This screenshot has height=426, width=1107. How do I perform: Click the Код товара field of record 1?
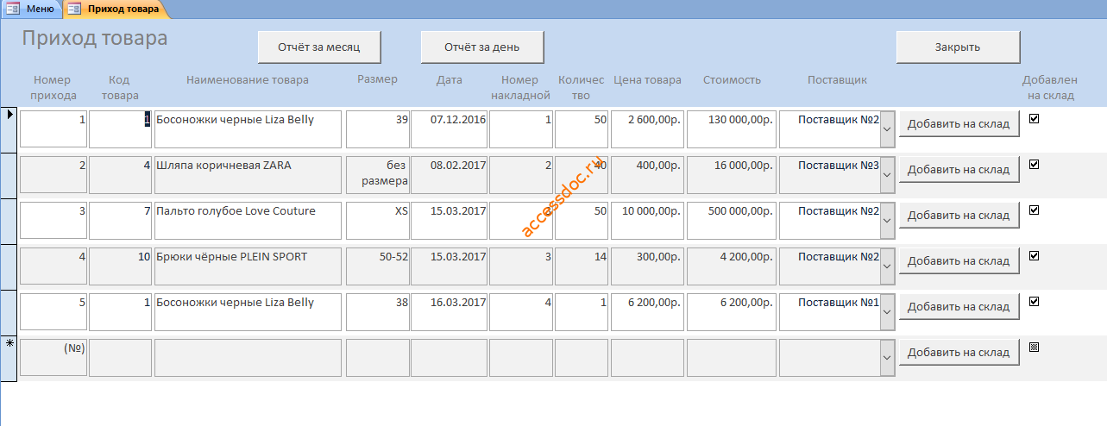pos(120,128)
